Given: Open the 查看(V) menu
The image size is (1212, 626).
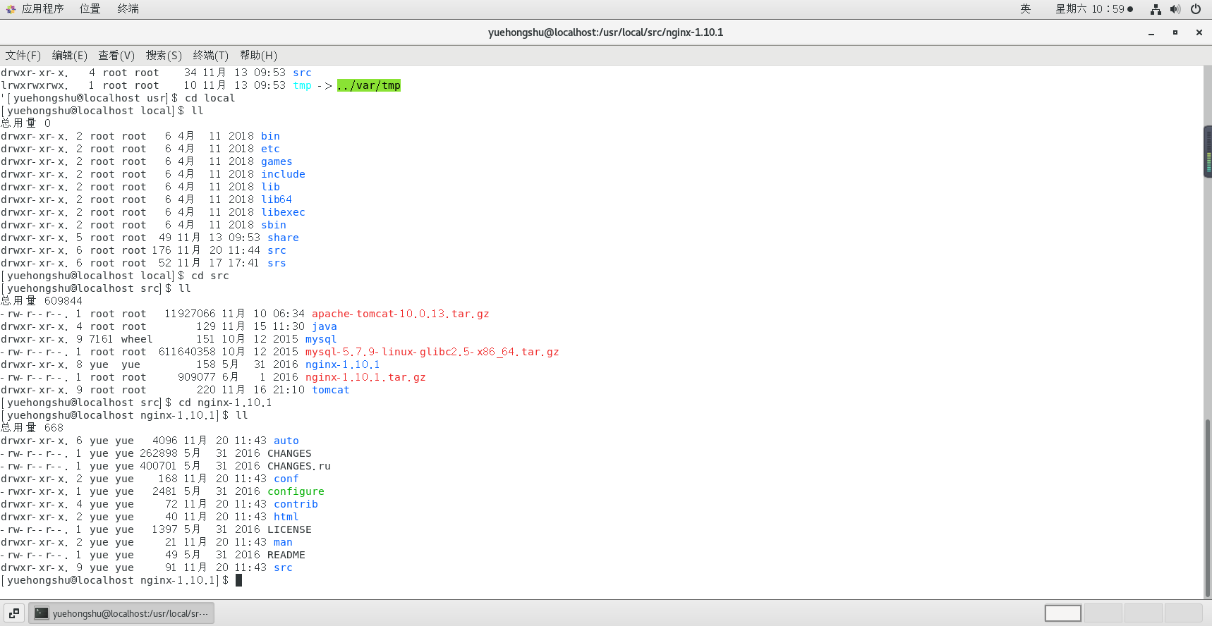Looking at the screenshot, I should 116,55.
